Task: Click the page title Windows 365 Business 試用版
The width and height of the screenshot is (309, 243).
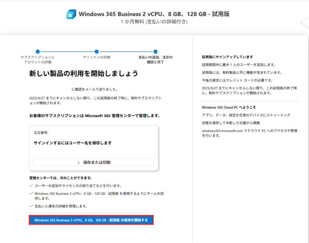Action: (154, 14)
